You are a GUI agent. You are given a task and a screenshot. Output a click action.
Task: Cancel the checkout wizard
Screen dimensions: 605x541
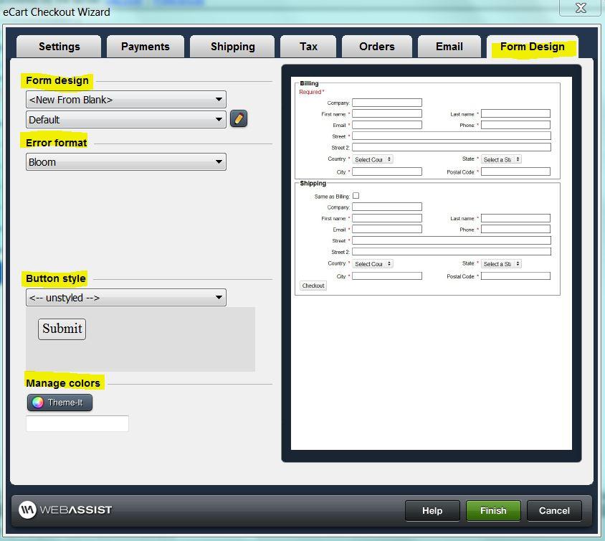[554, 511]
